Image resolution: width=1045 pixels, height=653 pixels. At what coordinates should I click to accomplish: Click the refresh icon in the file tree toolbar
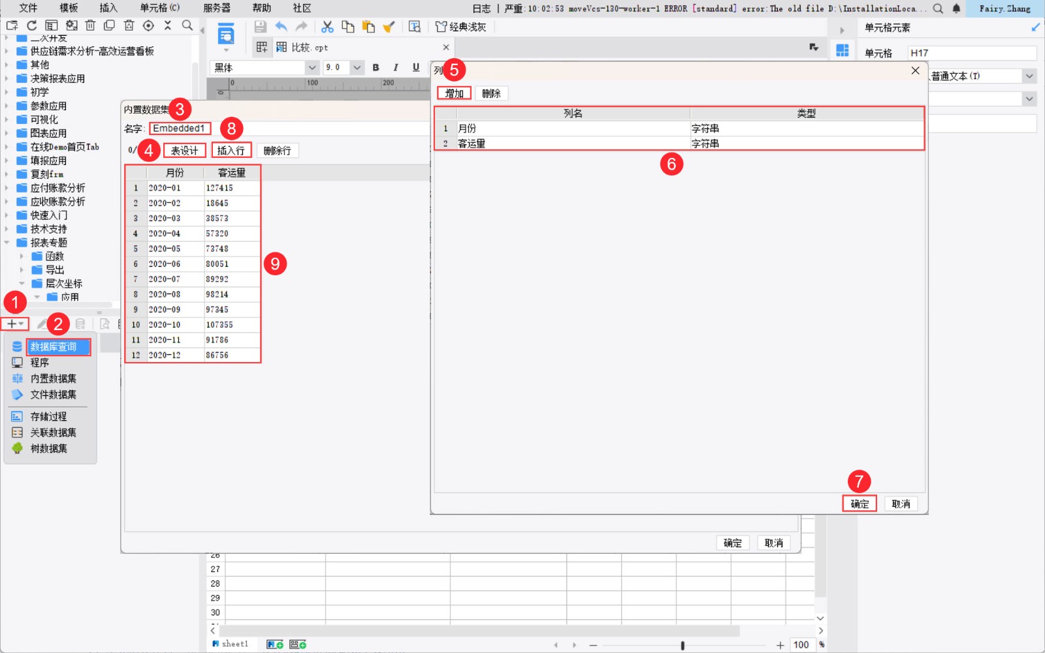click(31, 25)
